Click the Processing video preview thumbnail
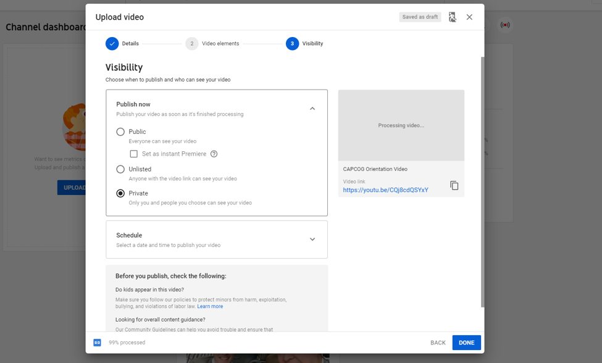The height and width of the screenshot is (363, 602). click(401, 125)
